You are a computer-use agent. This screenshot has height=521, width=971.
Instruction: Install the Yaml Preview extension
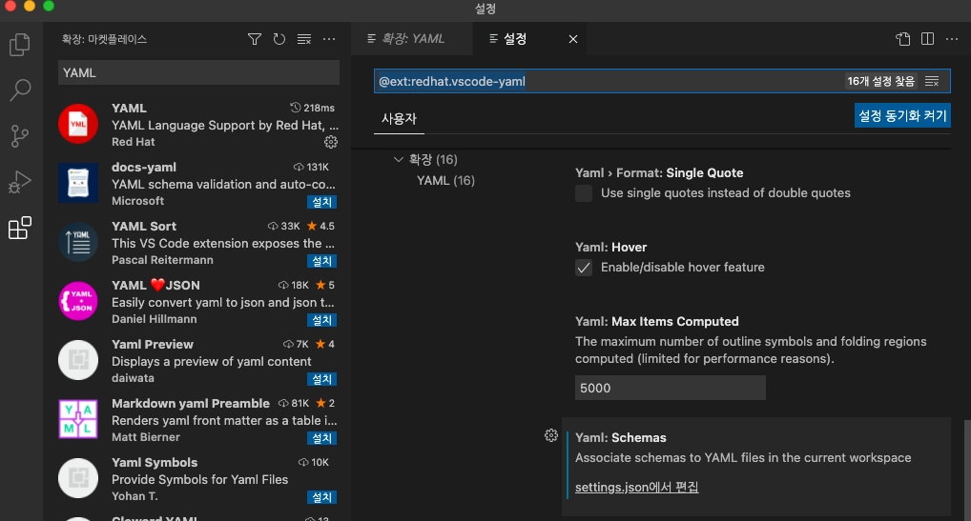click(x=321, y=379)
